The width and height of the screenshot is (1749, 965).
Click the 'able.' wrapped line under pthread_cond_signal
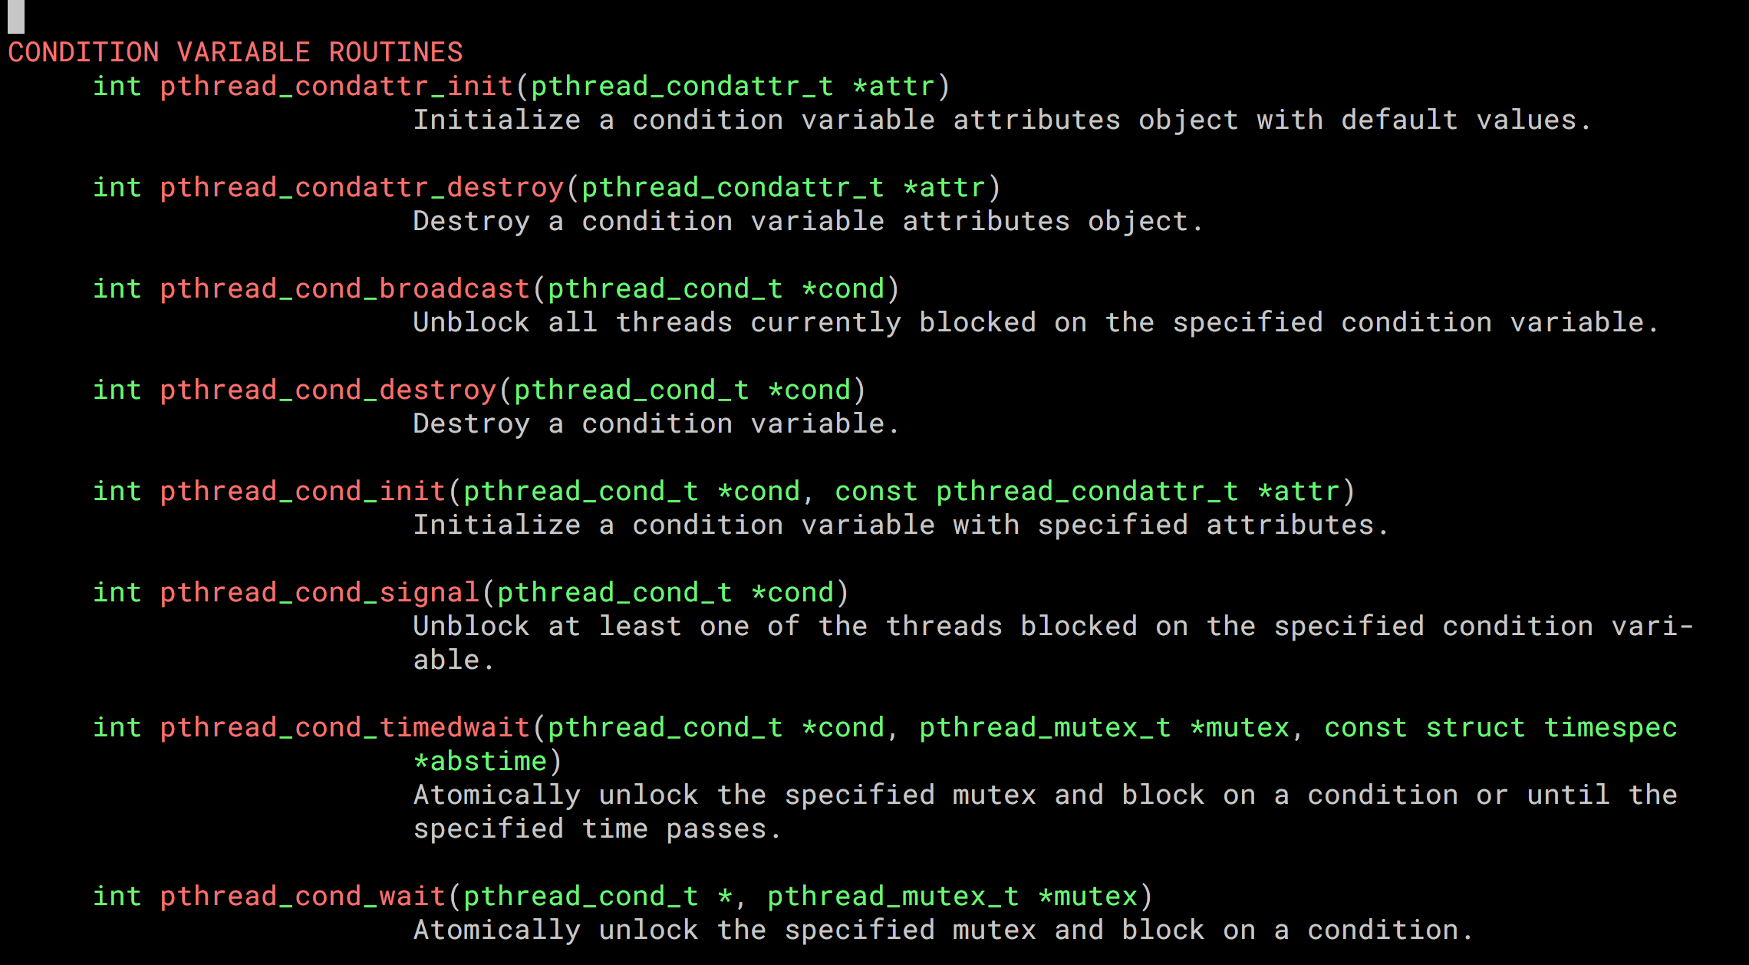pyautogui.click(x=453, y=660)
